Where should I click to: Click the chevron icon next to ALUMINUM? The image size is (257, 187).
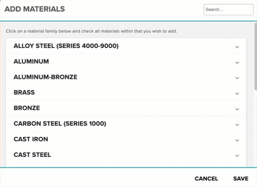(237, 63)
